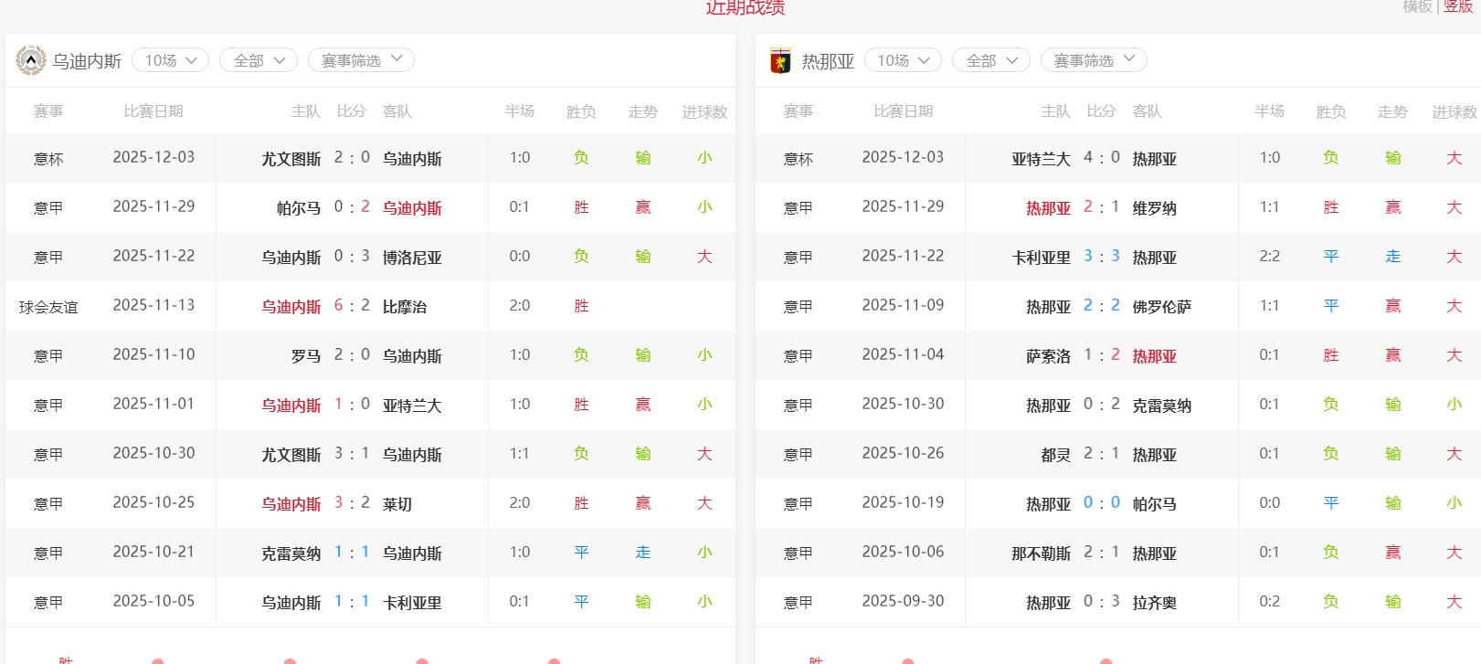Screen dimensions: 1481x664
Task: Switch to 竖版 layout
Action: pyautogui.click(x=1458, y=7)
